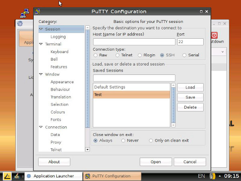Click the category tree scroll-down arrow
Image resolution: width=241 pixels, height=181 pixels.
[88, 150]
